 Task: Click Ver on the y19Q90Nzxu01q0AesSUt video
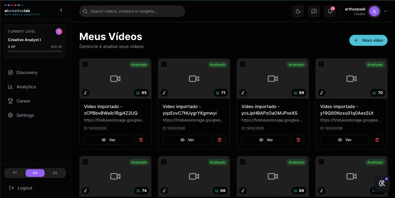click(345, 140)
